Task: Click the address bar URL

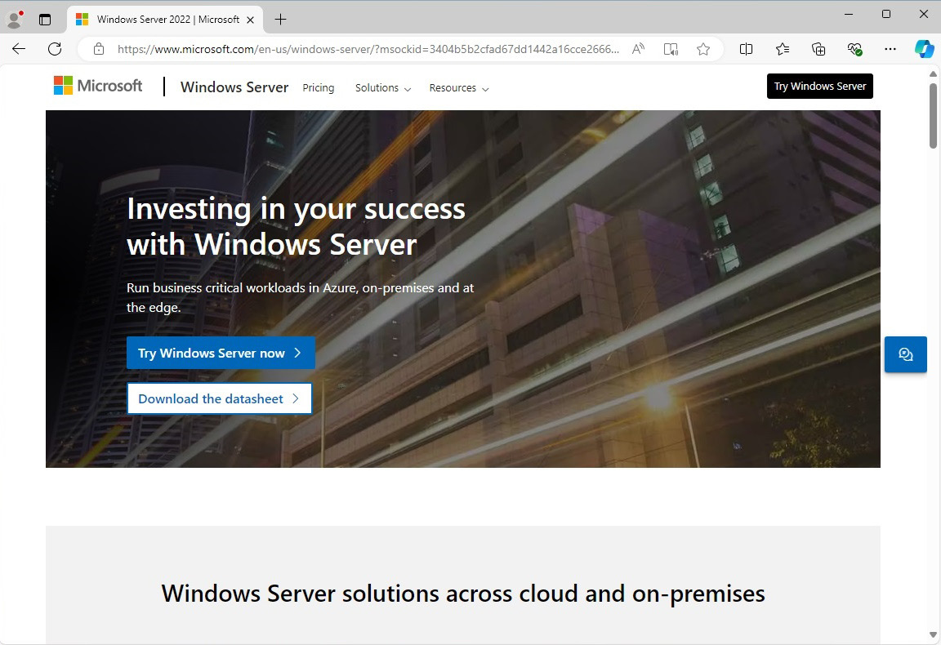Action: click(368, 49)
